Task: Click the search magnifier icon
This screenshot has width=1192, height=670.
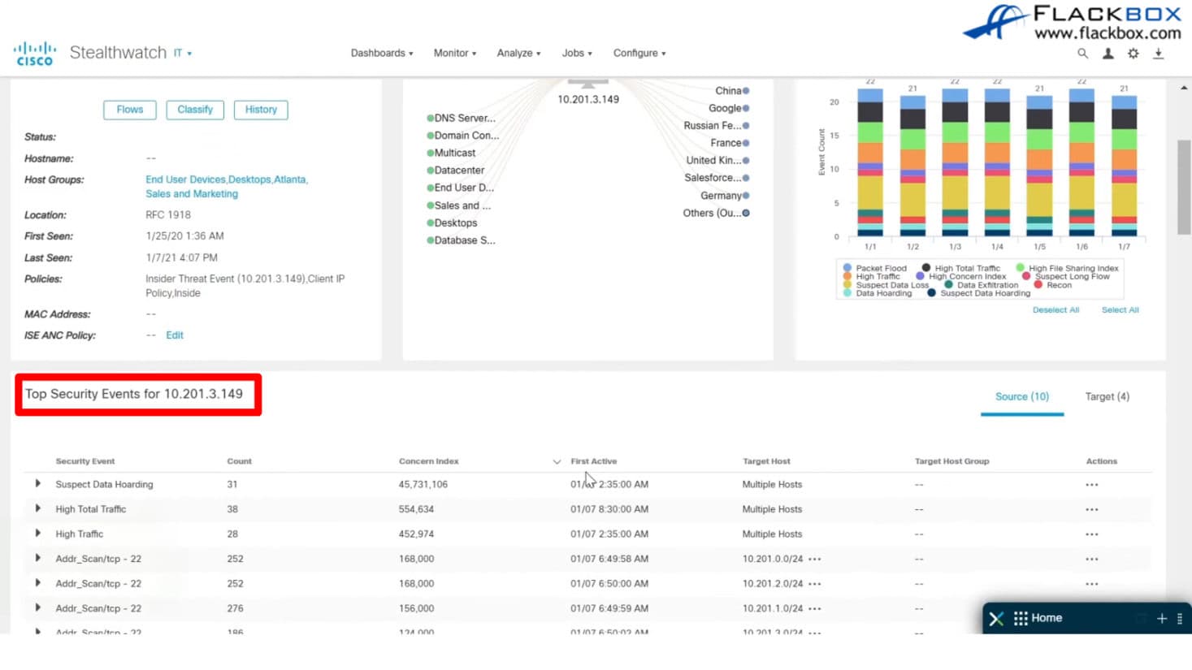Action: point(1082,54)
